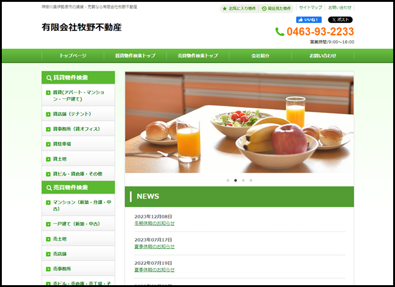This screenshot has height=287, width=395.
Task: Open the サイトマップ link in the header
Action: click(x=310, y=7)
